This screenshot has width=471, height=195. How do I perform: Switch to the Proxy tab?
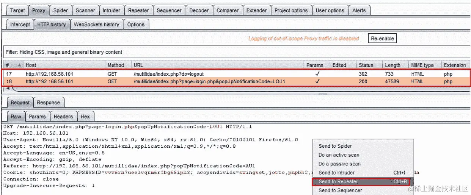click(39, 10)
